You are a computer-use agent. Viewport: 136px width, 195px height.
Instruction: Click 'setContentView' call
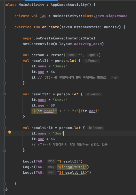tap(38, 44)
